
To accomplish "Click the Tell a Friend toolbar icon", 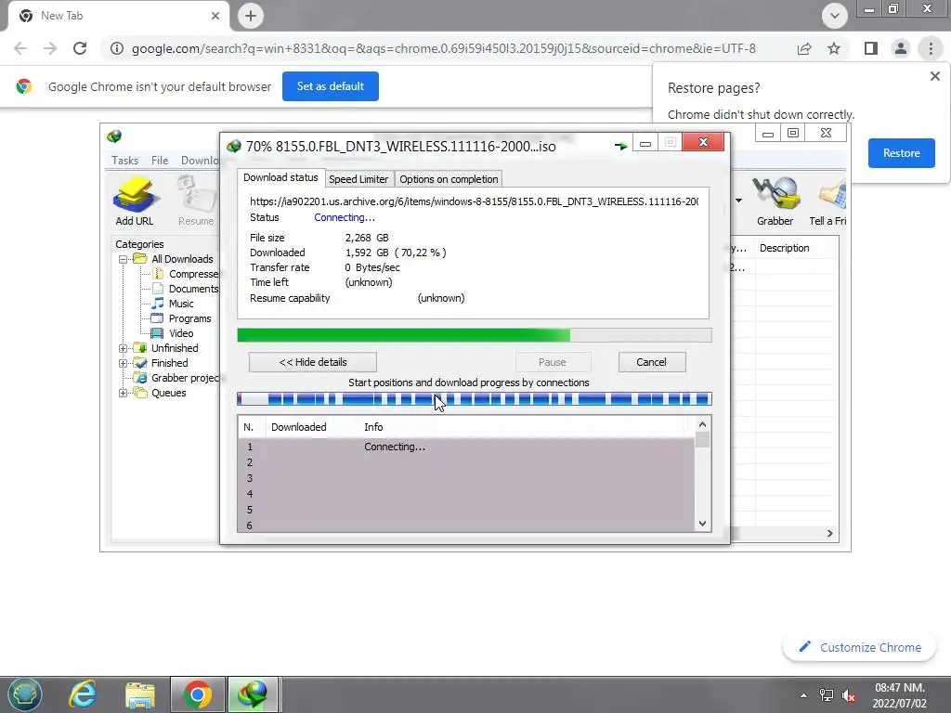I will (x=828, y=201).
